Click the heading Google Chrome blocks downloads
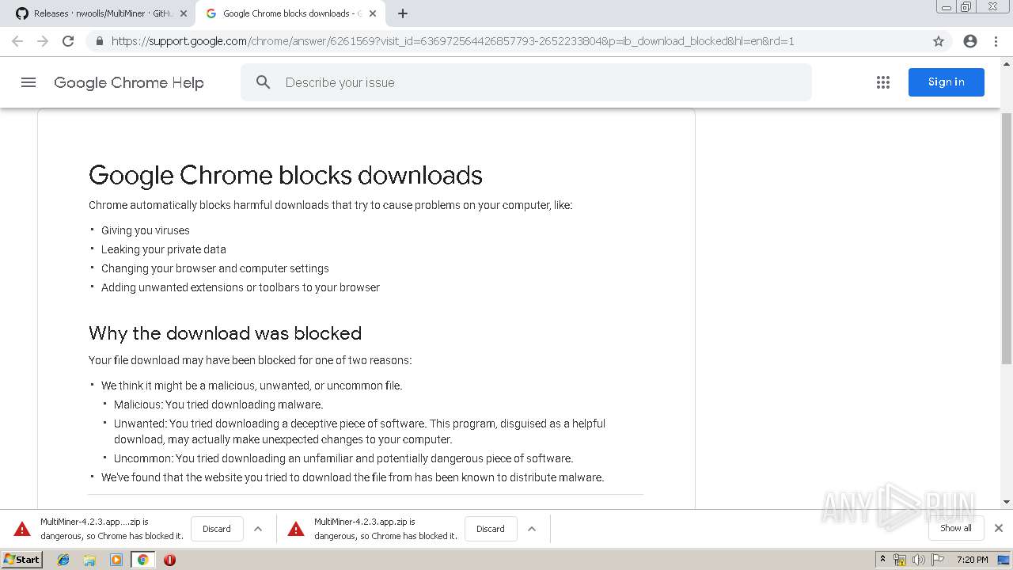Image resolution: width=1013 pixels, height=570 pixels. 286,175
